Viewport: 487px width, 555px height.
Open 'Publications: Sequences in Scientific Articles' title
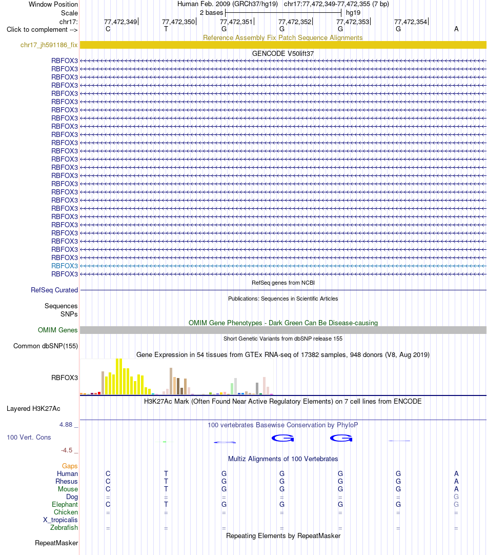click(283, 299)
